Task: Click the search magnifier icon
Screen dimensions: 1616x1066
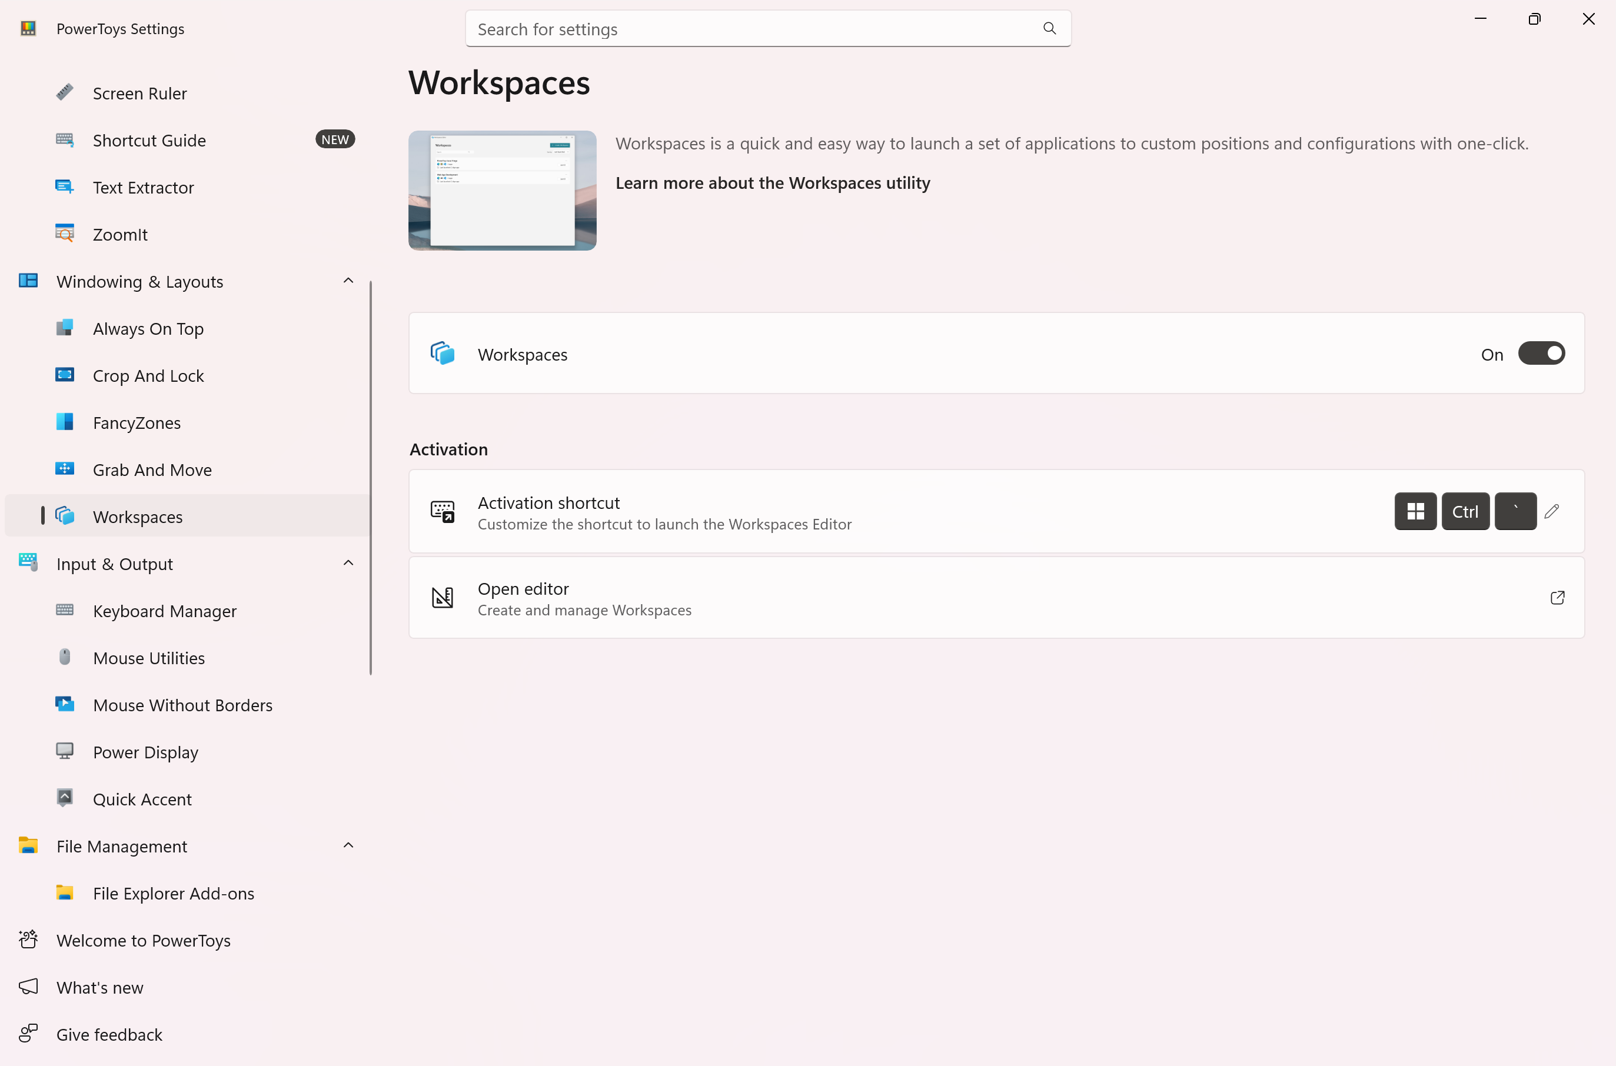Action: [x=1049, y=29]
